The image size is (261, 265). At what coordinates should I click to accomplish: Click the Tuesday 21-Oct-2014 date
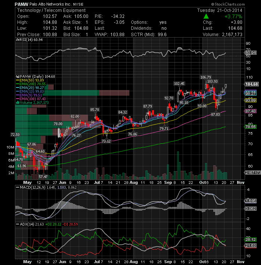[x=220, y=10]
